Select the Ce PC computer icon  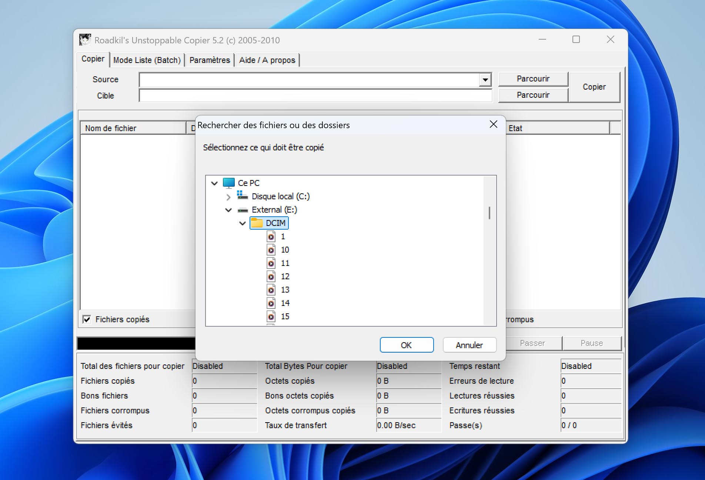point(229,183)
